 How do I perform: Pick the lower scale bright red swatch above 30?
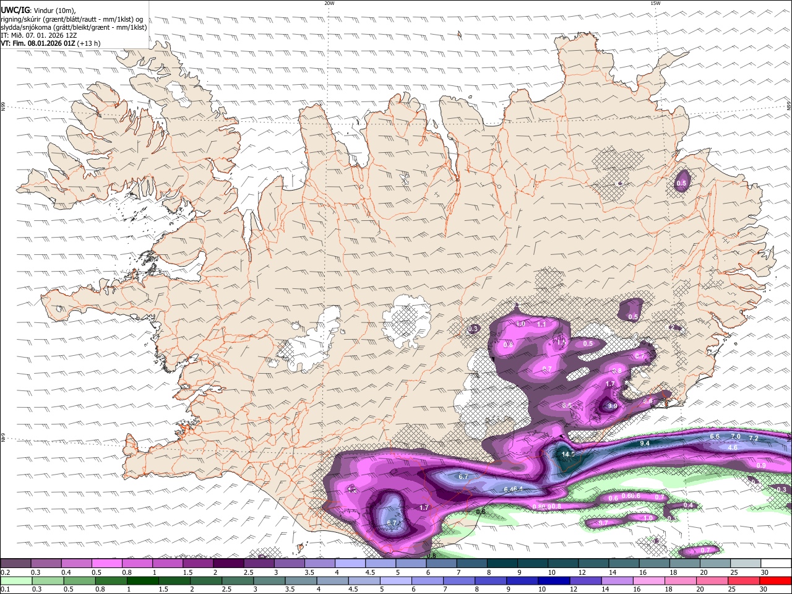(x=775, y=580)
